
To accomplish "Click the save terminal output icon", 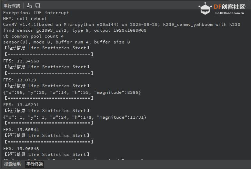I will [37, 6].
